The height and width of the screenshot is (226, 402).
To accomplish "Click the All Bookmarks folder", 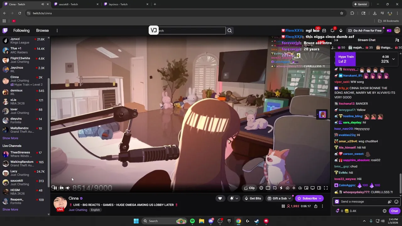I will pos(388,21).
